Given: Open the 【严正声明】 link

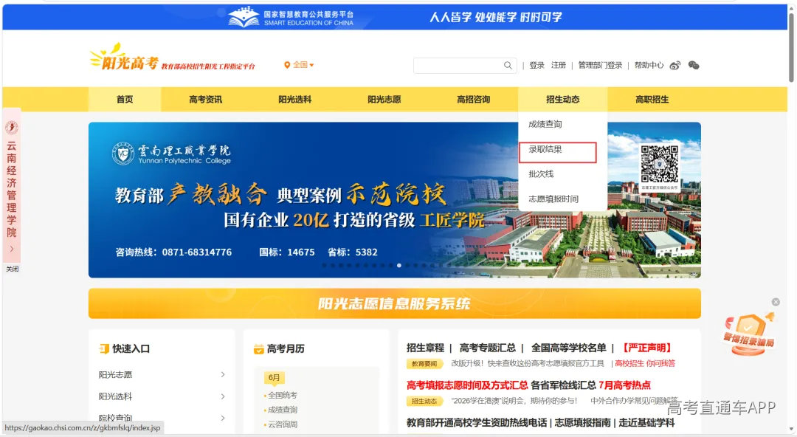Looking at the screenshot, I should tap(647, 348).
